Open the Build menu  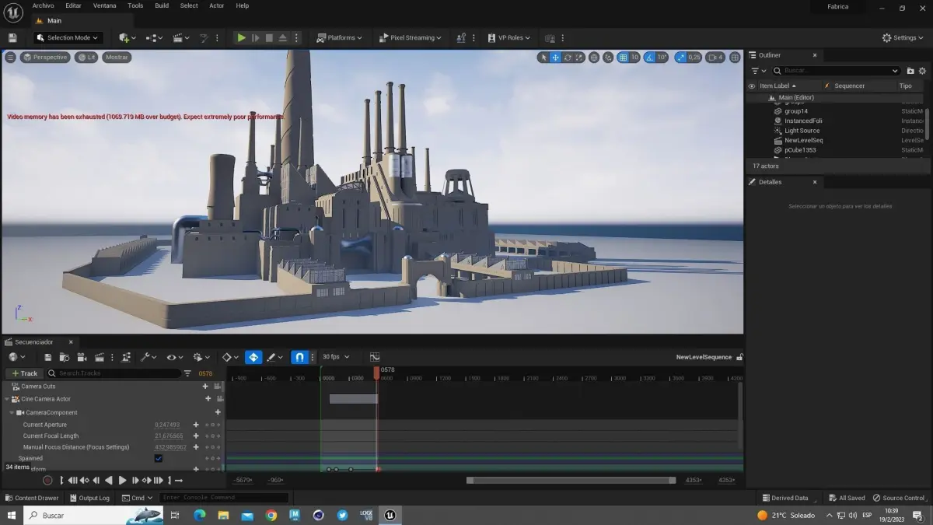(162, 5)
